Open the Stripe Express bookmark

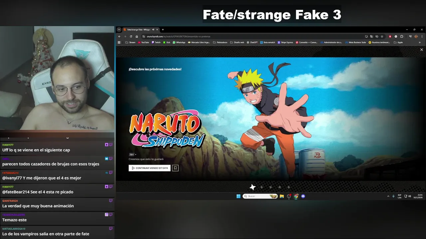(285, 42)
